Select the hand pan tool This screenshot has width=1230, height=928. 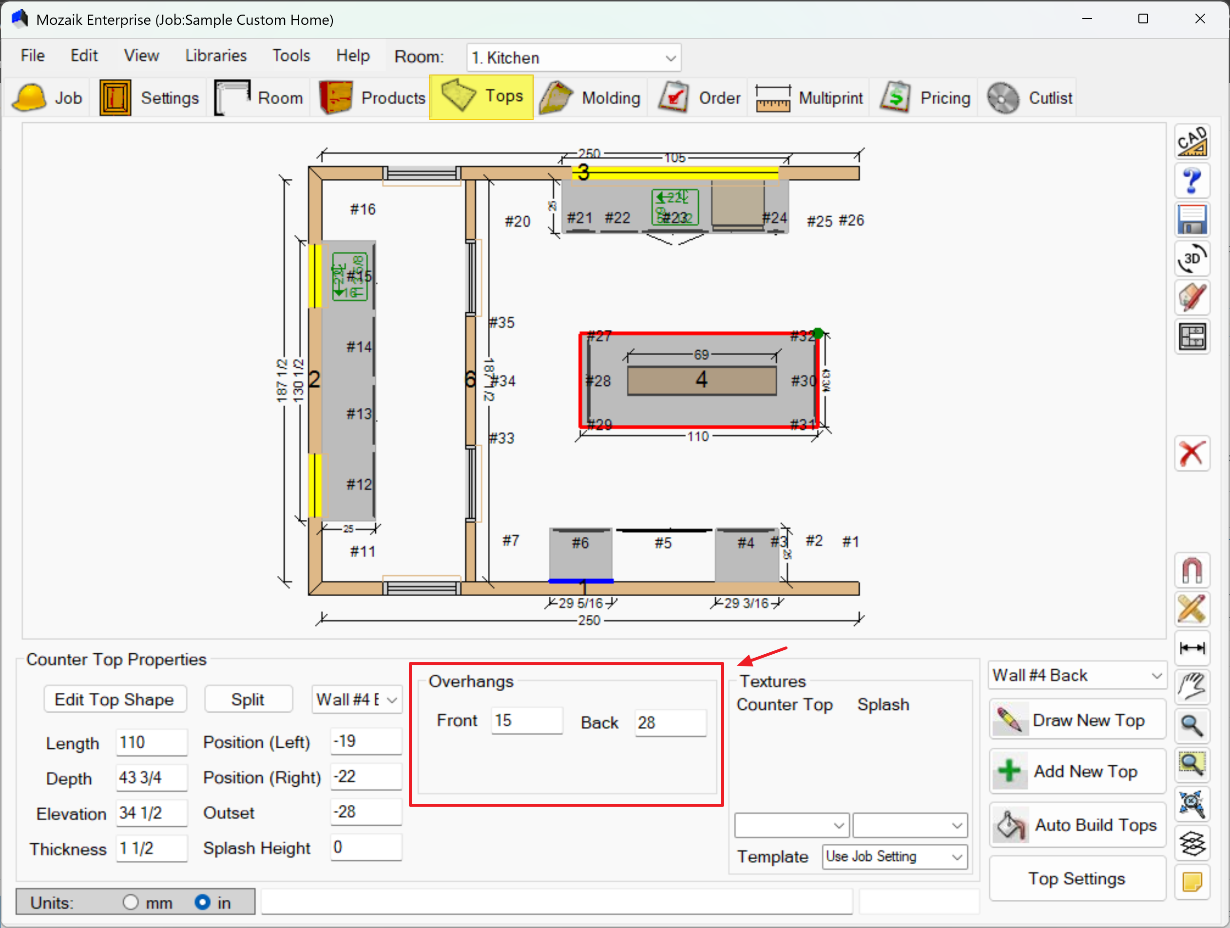tap(1192, 687)
